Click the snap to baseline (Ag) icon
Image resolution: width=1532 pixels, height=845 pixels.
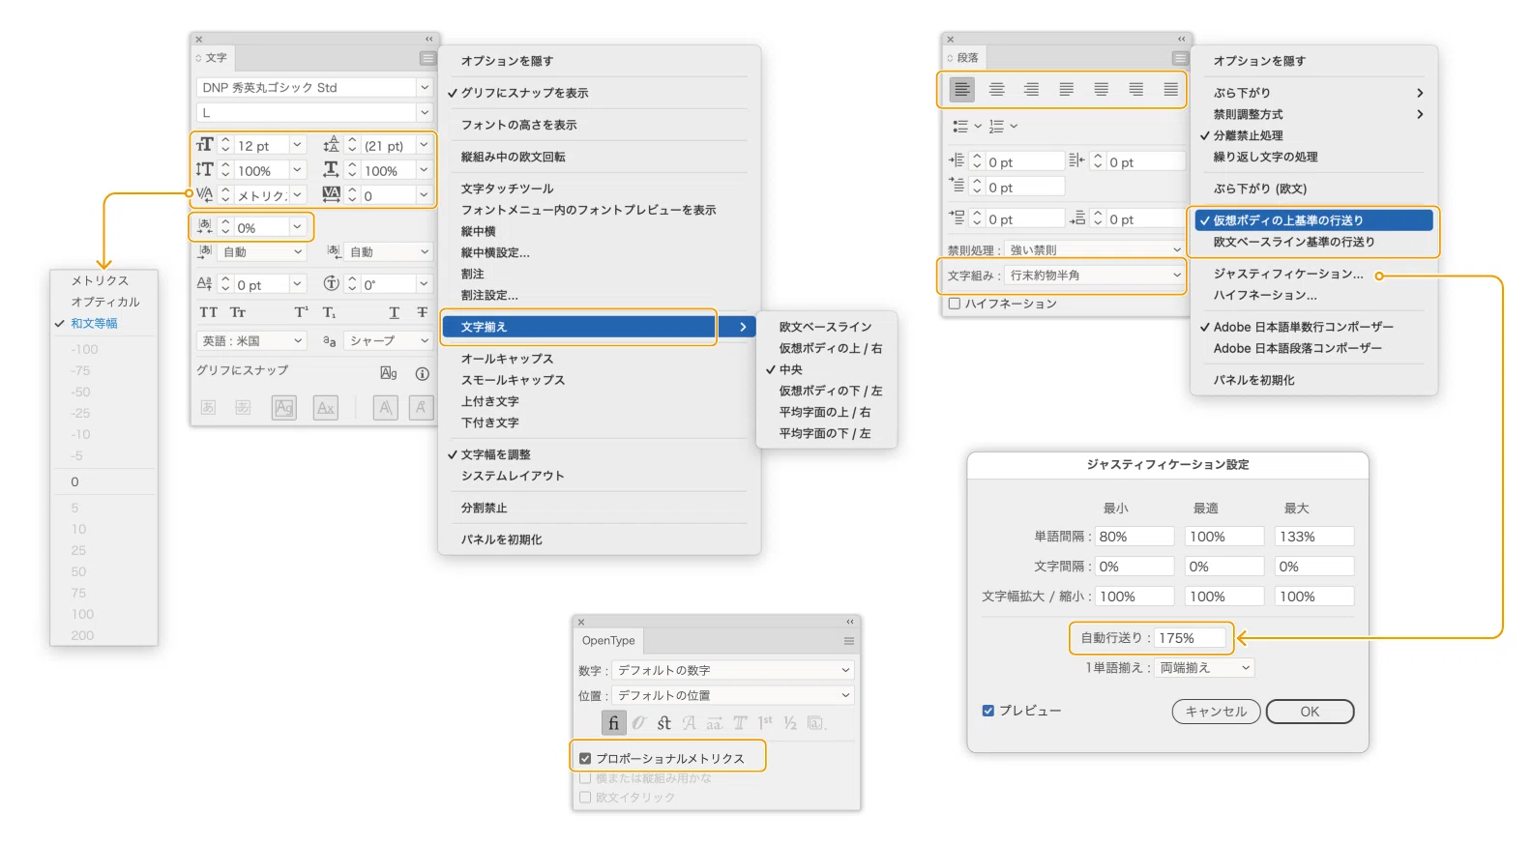point(284,408)
